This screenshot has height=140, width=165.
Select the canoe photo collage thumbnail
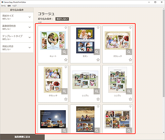[x=85, y=119]
